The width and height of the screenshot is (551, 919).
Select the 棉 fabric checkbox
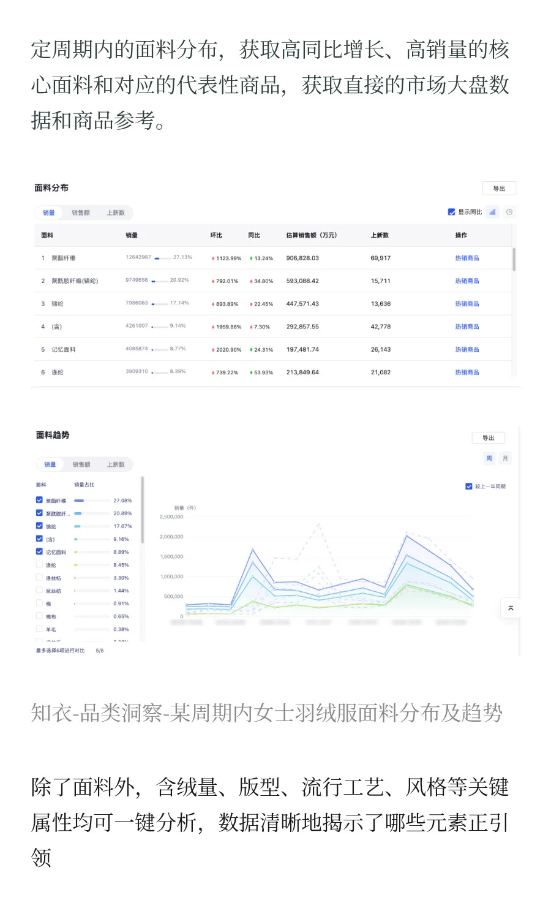(x=39, y=603)
